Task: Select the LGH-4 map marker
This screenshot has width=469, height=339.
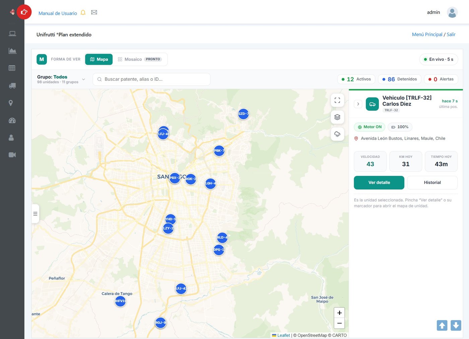Action: point(210,184)
